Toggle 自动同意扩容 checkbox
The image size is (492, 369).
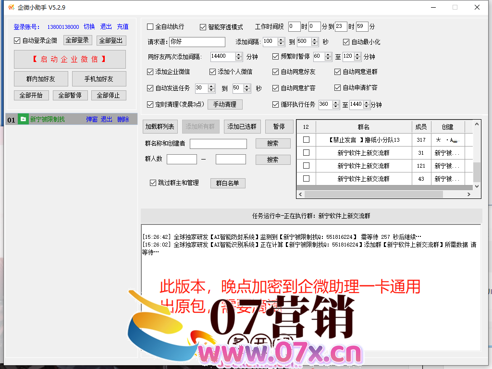click(275, 88)
